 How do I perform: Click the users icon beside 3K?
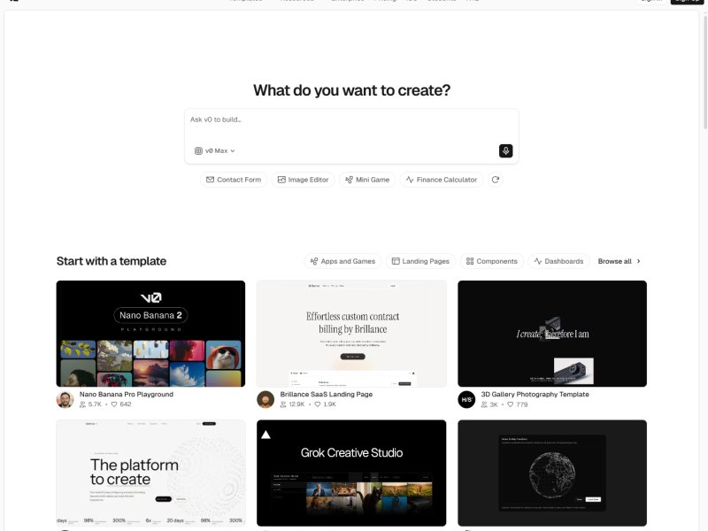pos(484,404)
